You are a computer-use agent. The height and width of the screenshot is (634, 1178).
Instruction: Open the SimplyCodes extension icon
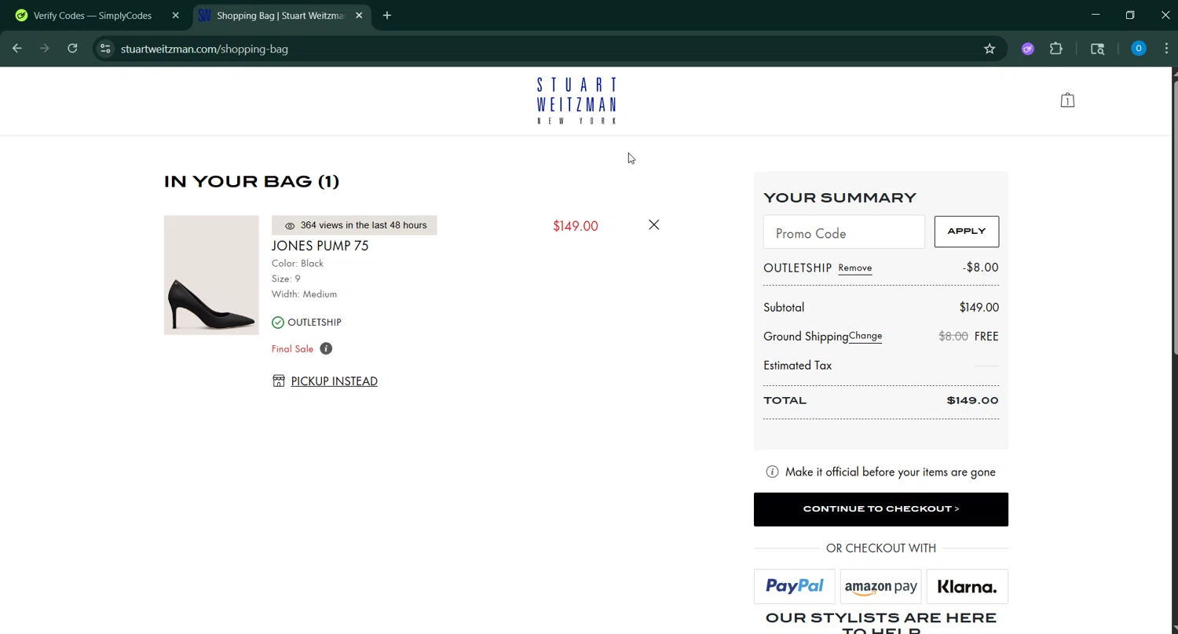pos(1027,49)
